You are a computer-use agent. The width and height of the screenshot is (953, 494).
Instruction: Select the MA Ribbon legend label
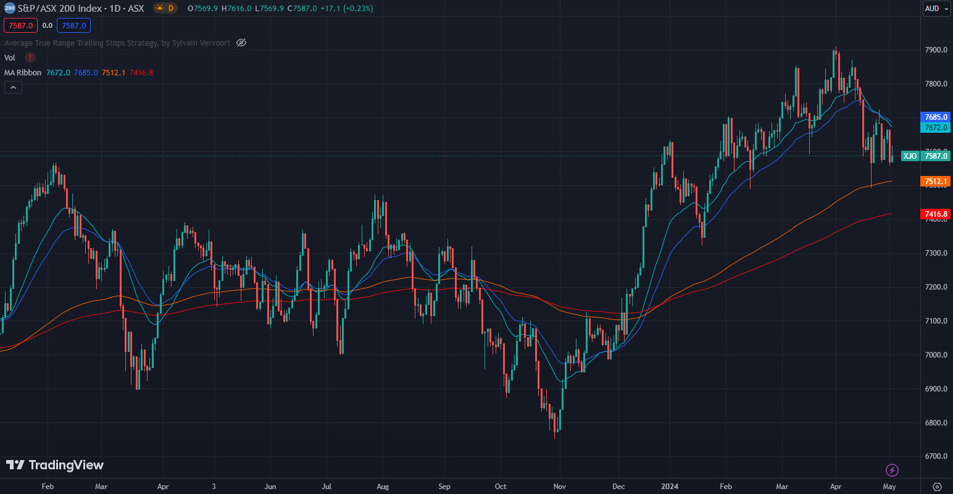click(x=23, y=72)
